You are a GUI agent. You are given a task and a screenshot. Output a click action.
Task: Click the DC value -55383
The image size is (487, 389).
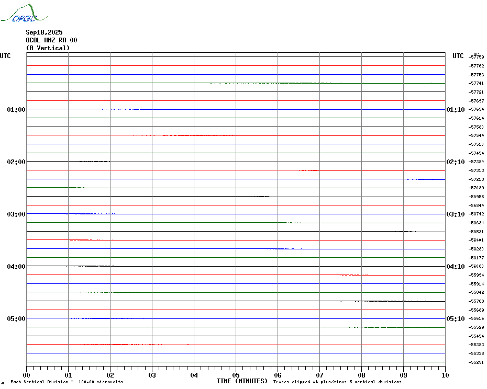tap(476, 345)
